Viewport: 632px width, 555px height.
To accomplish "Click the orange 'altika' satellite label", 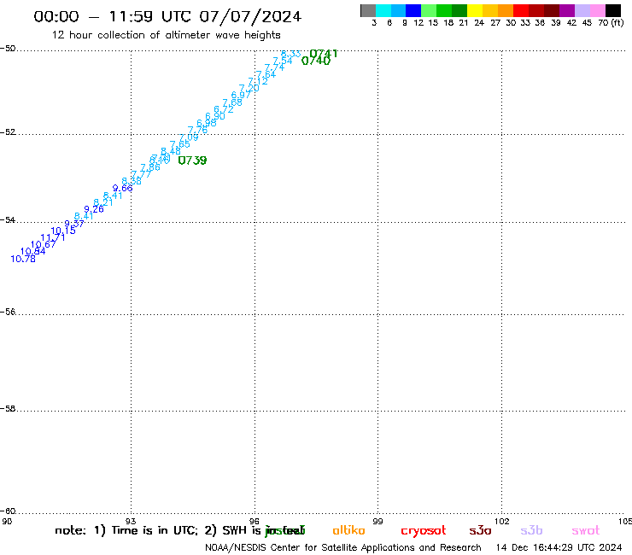I will pyautogui.click(x=348, y=530).
